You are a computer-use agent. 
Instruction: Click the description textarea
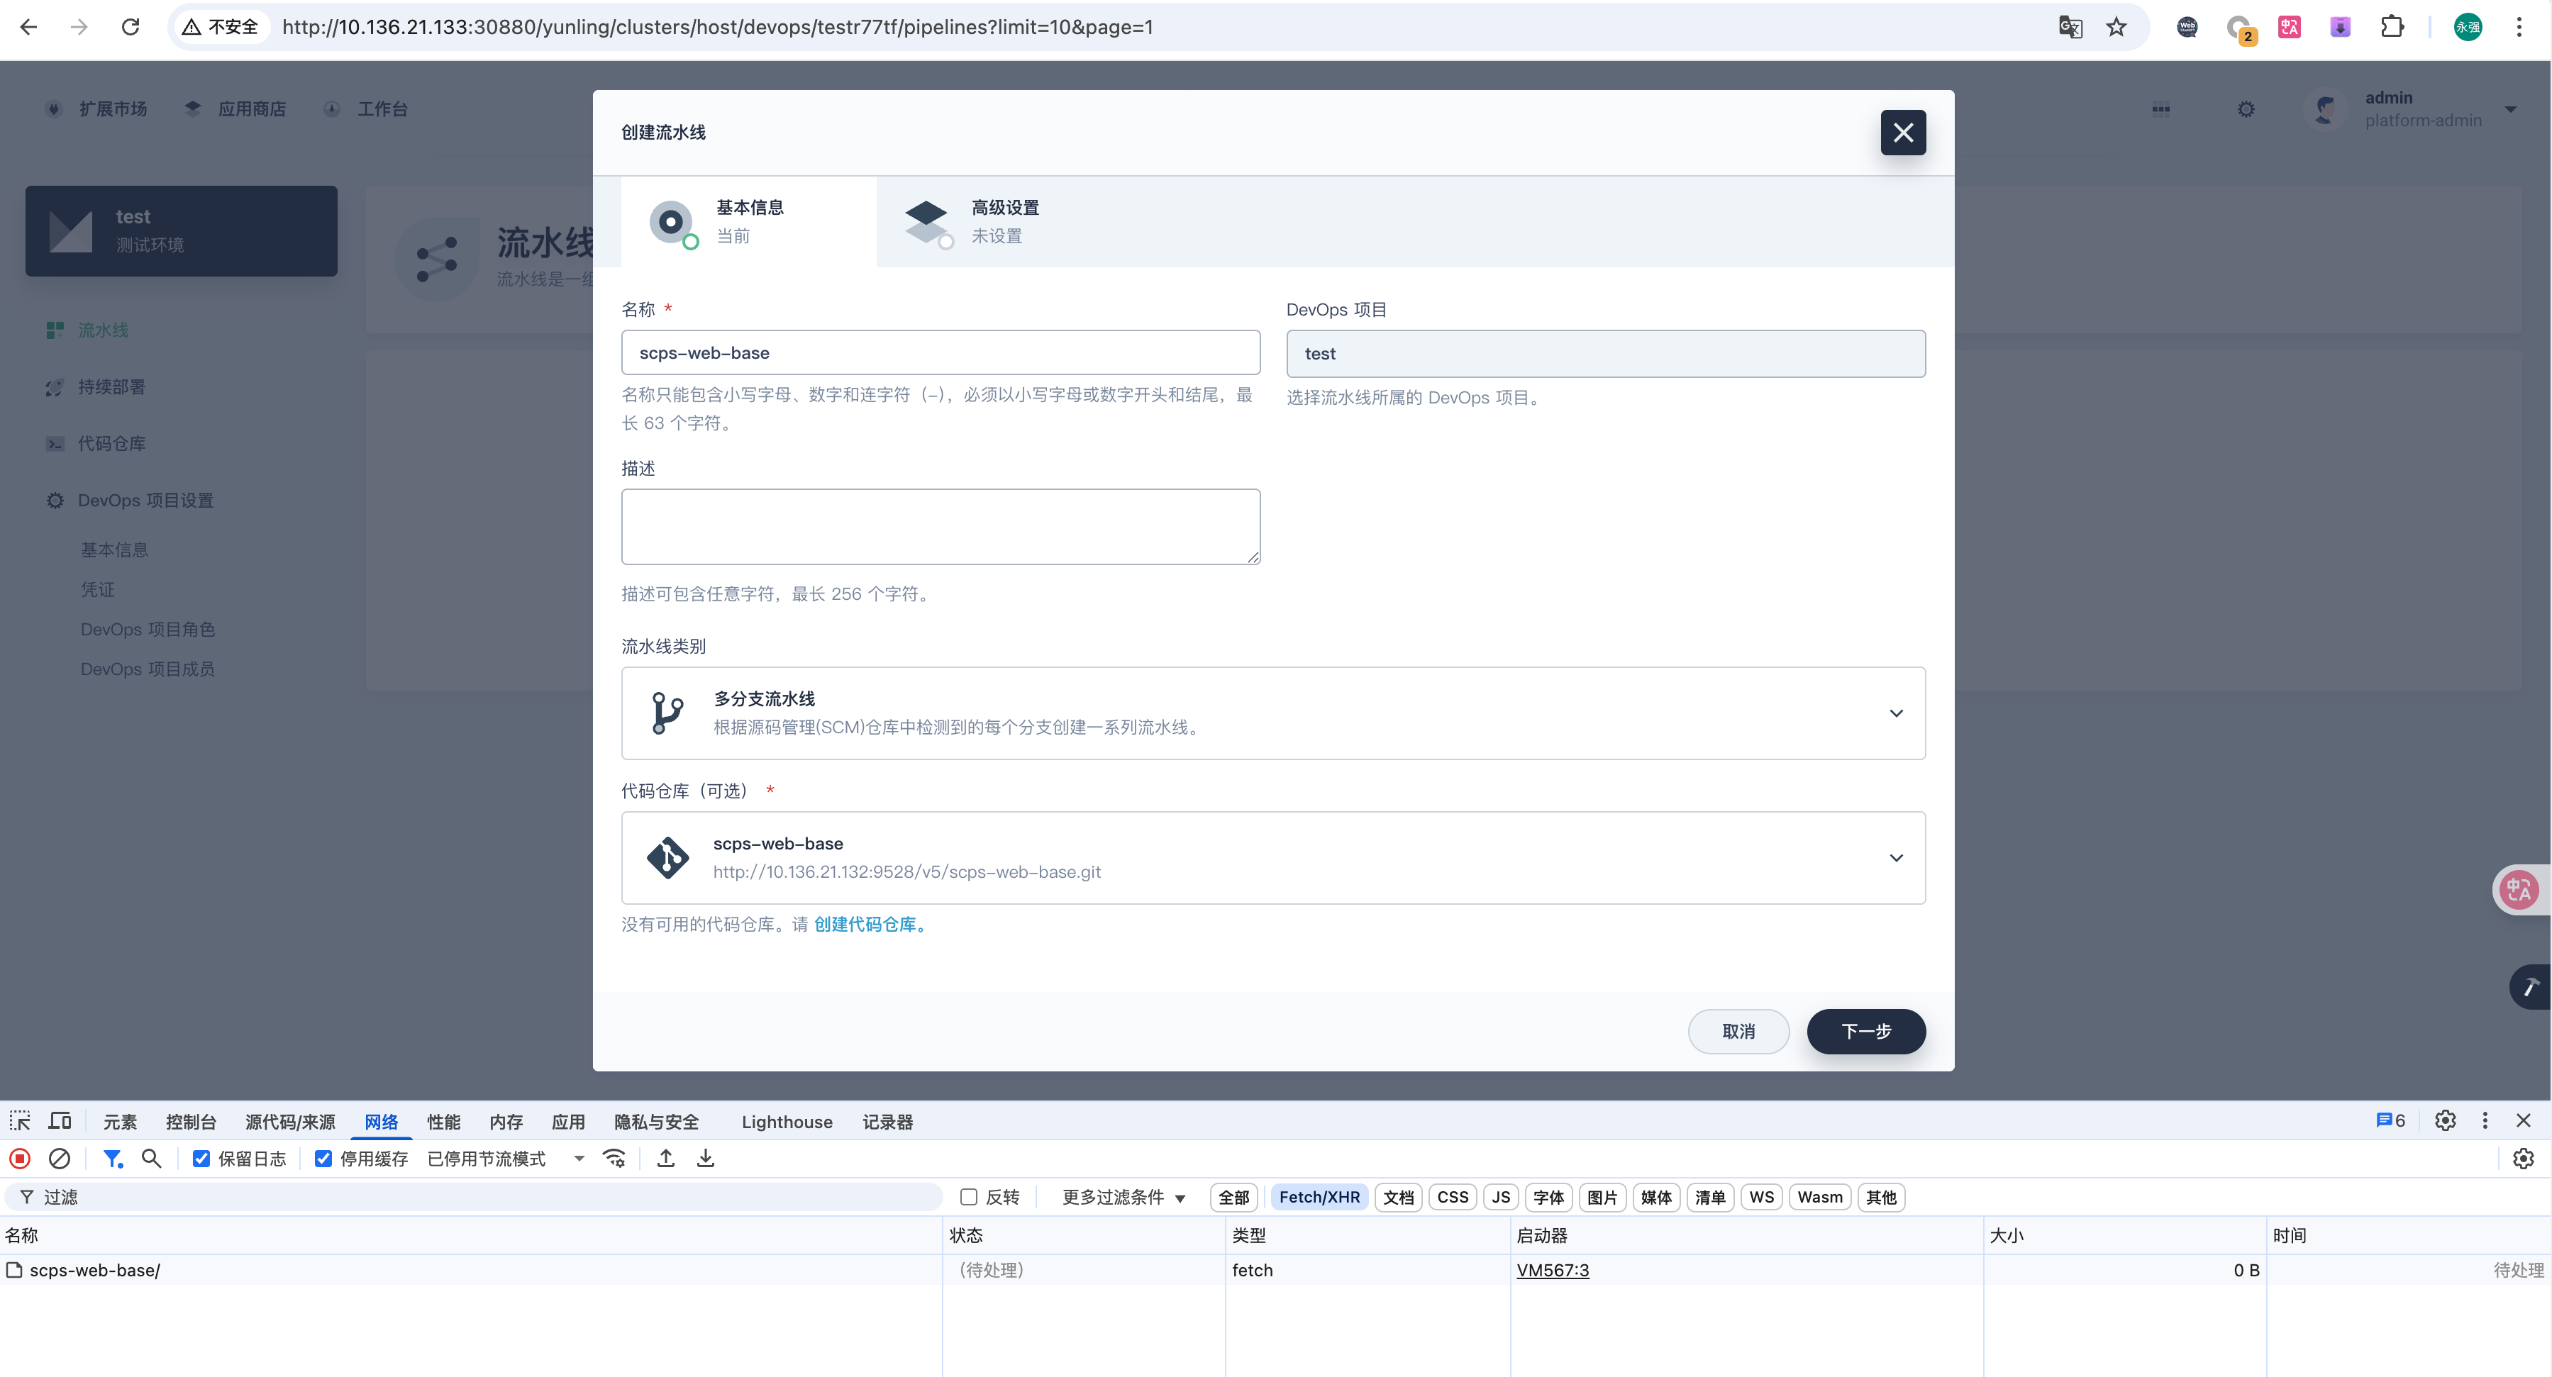pyautogui.click(x=941, y=527)
